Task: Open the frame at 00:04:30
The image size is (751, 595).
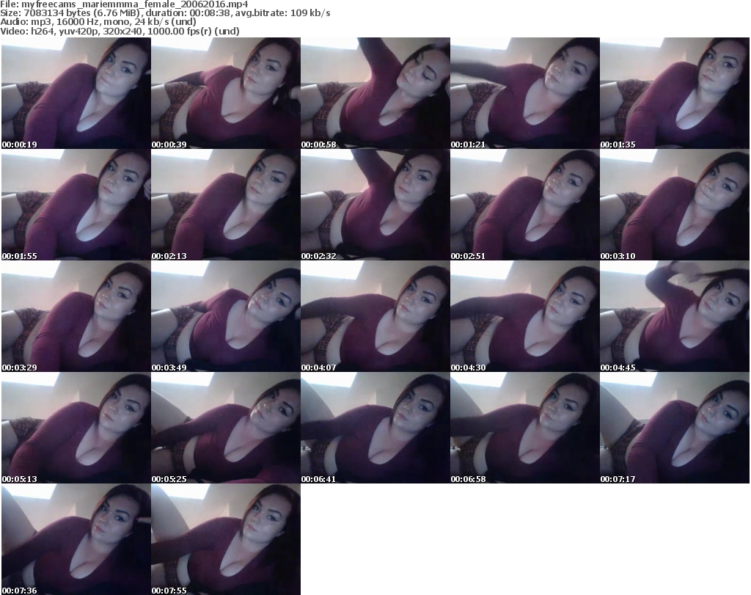Action: click(525, 316)
